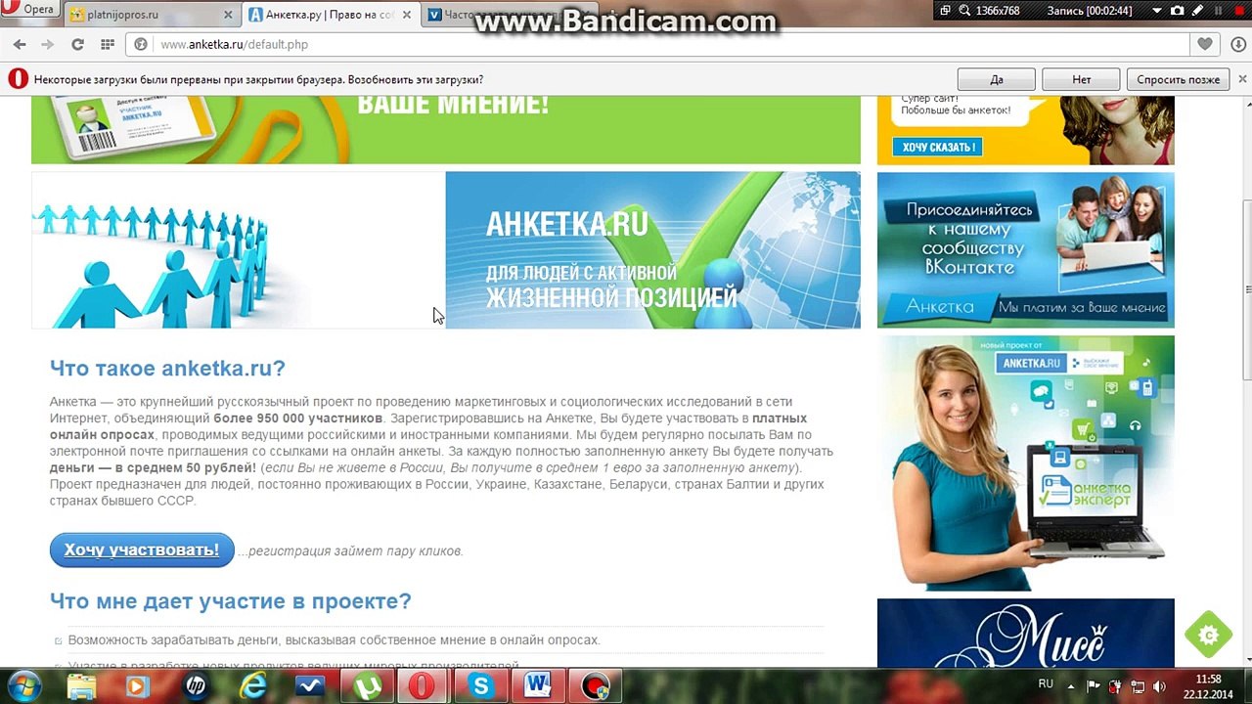Click the page vertical scrollbar thumb
The height and width of the screenshot is (704, 1252).
(x=1246, y=290)
